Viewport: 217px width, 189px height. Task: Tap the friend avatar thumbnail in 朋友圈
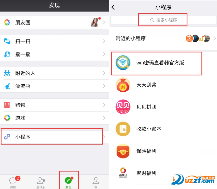[94, 22]
